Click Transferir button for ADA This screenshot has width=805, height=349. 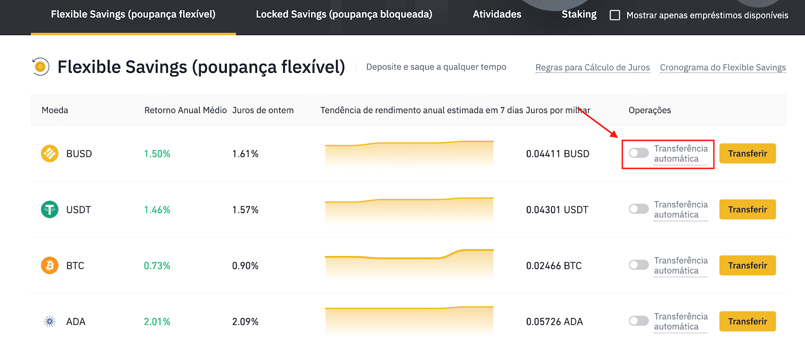pyautogui.click(x=748, y=321)
